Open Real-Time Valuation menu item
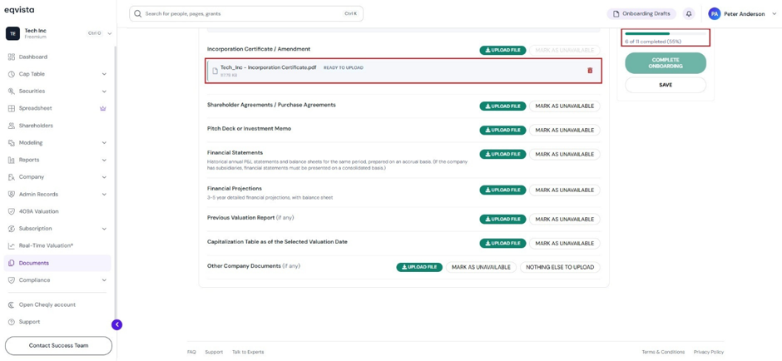This screenshot has width=782, height=361. (57, 246)
